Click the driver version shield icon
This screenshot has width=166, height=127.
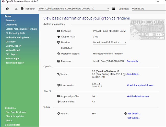coord(58,85)
